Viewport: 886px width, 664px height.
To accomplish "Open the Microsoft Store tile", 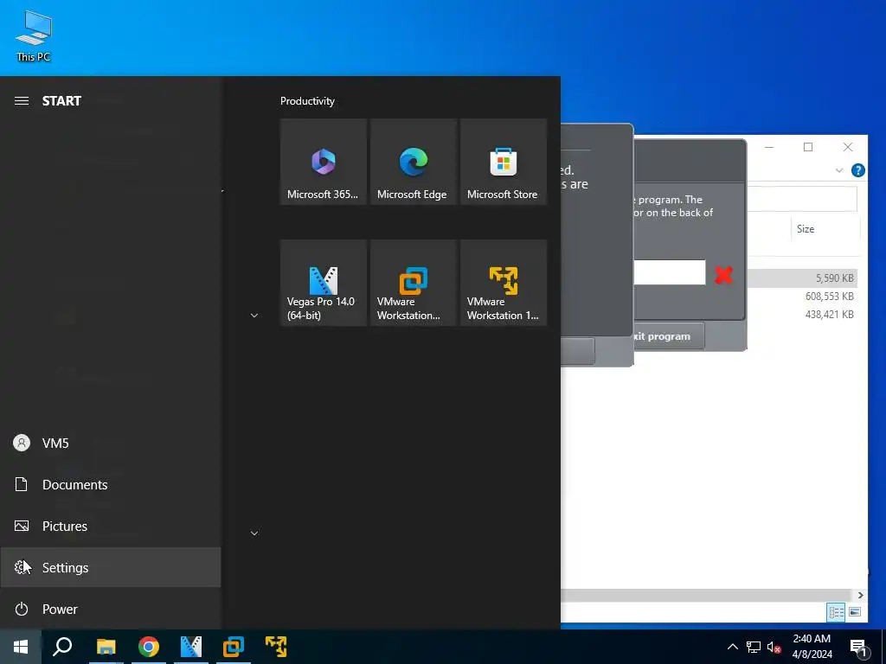I will click(504, 162).
